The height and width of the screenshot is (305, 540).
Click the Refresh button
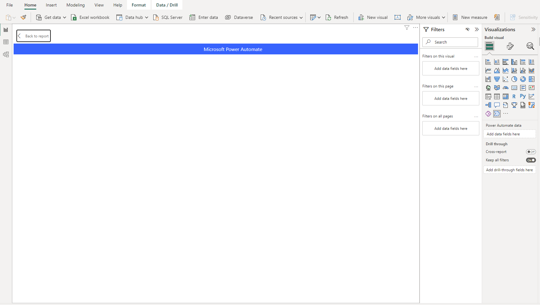pos(337,17)
